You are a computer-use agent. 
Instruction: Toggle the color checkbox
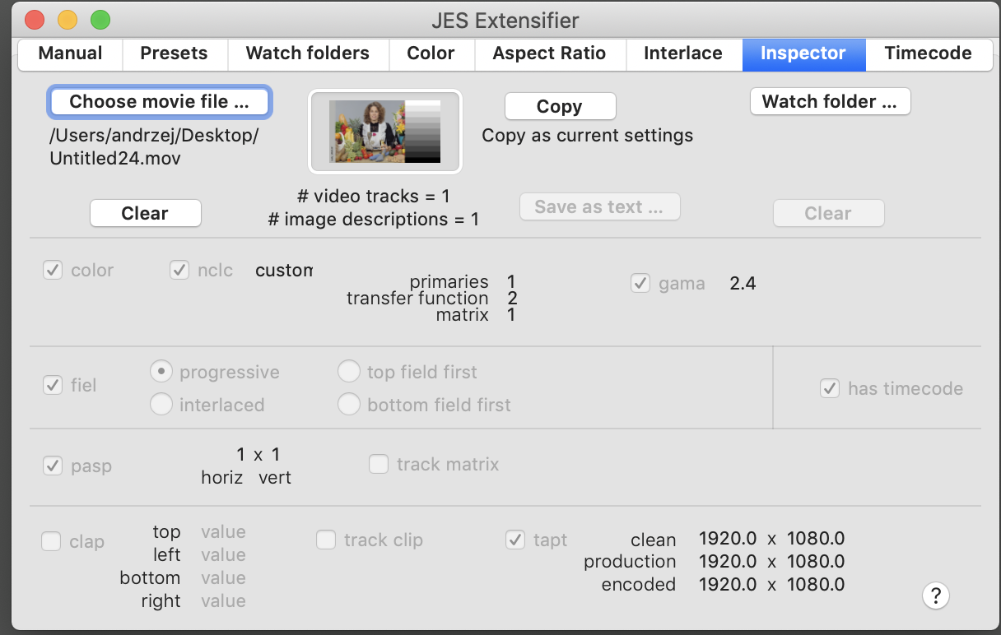[53, 271]
